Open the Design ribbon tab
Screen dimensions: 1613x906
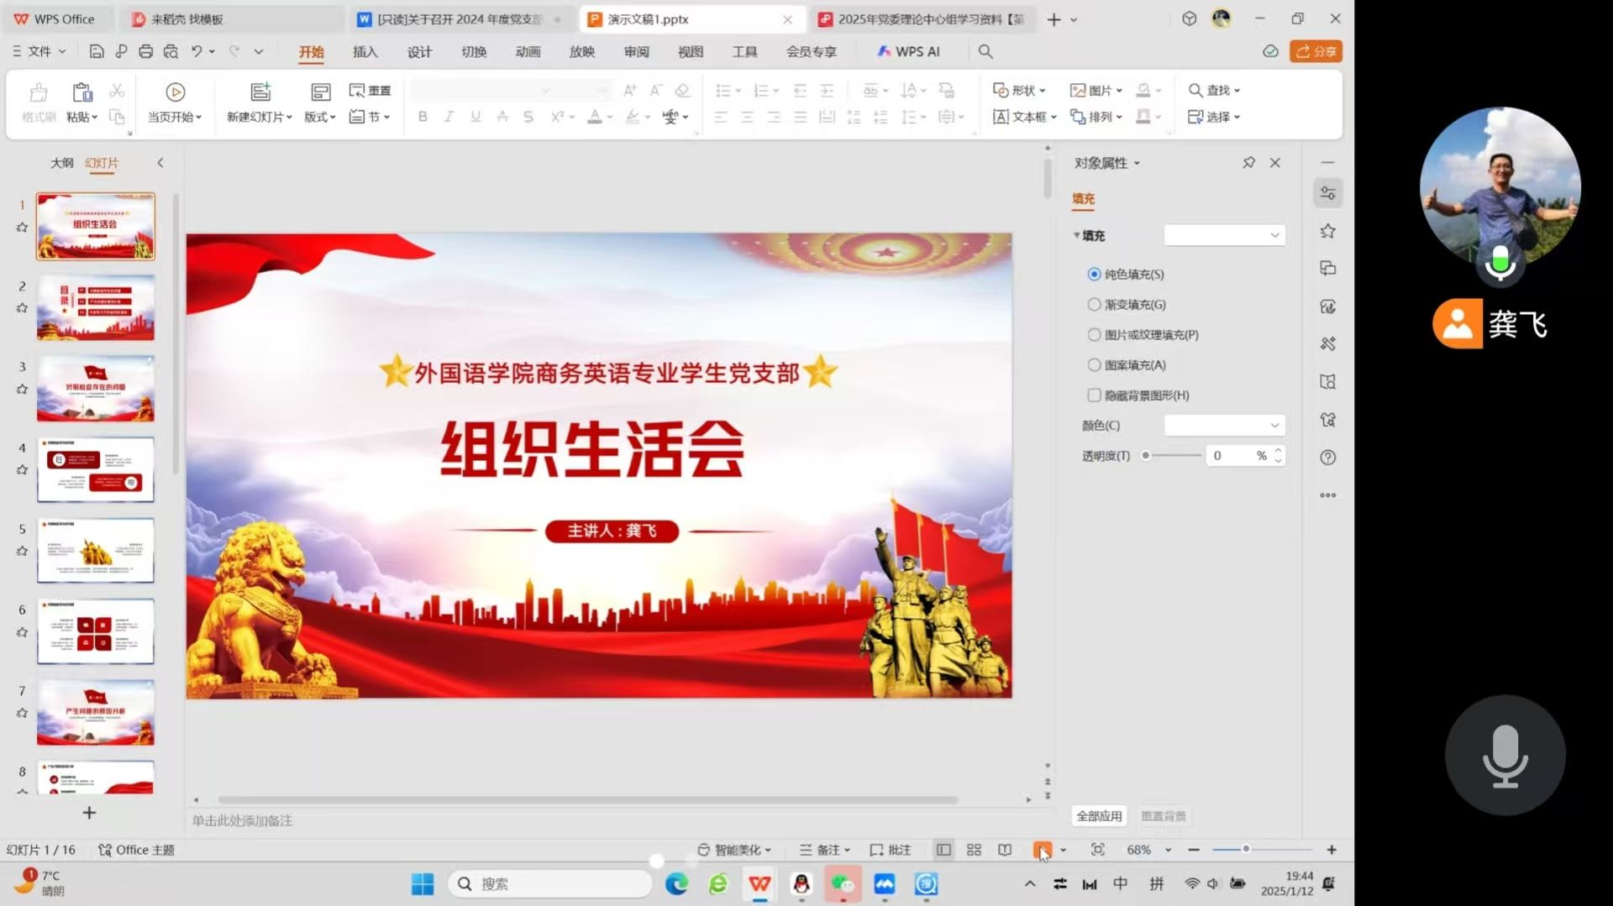click(419, 52)
